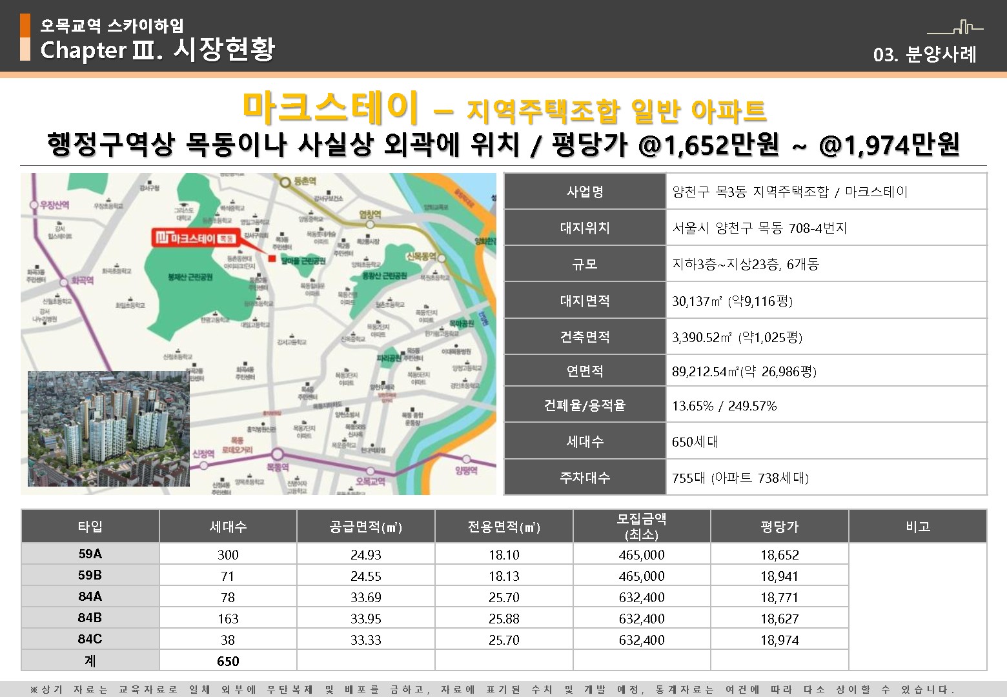Screen dimensions: 1007x697
Task: Click the 파리공원 label on map
Action: pos(389,357)
